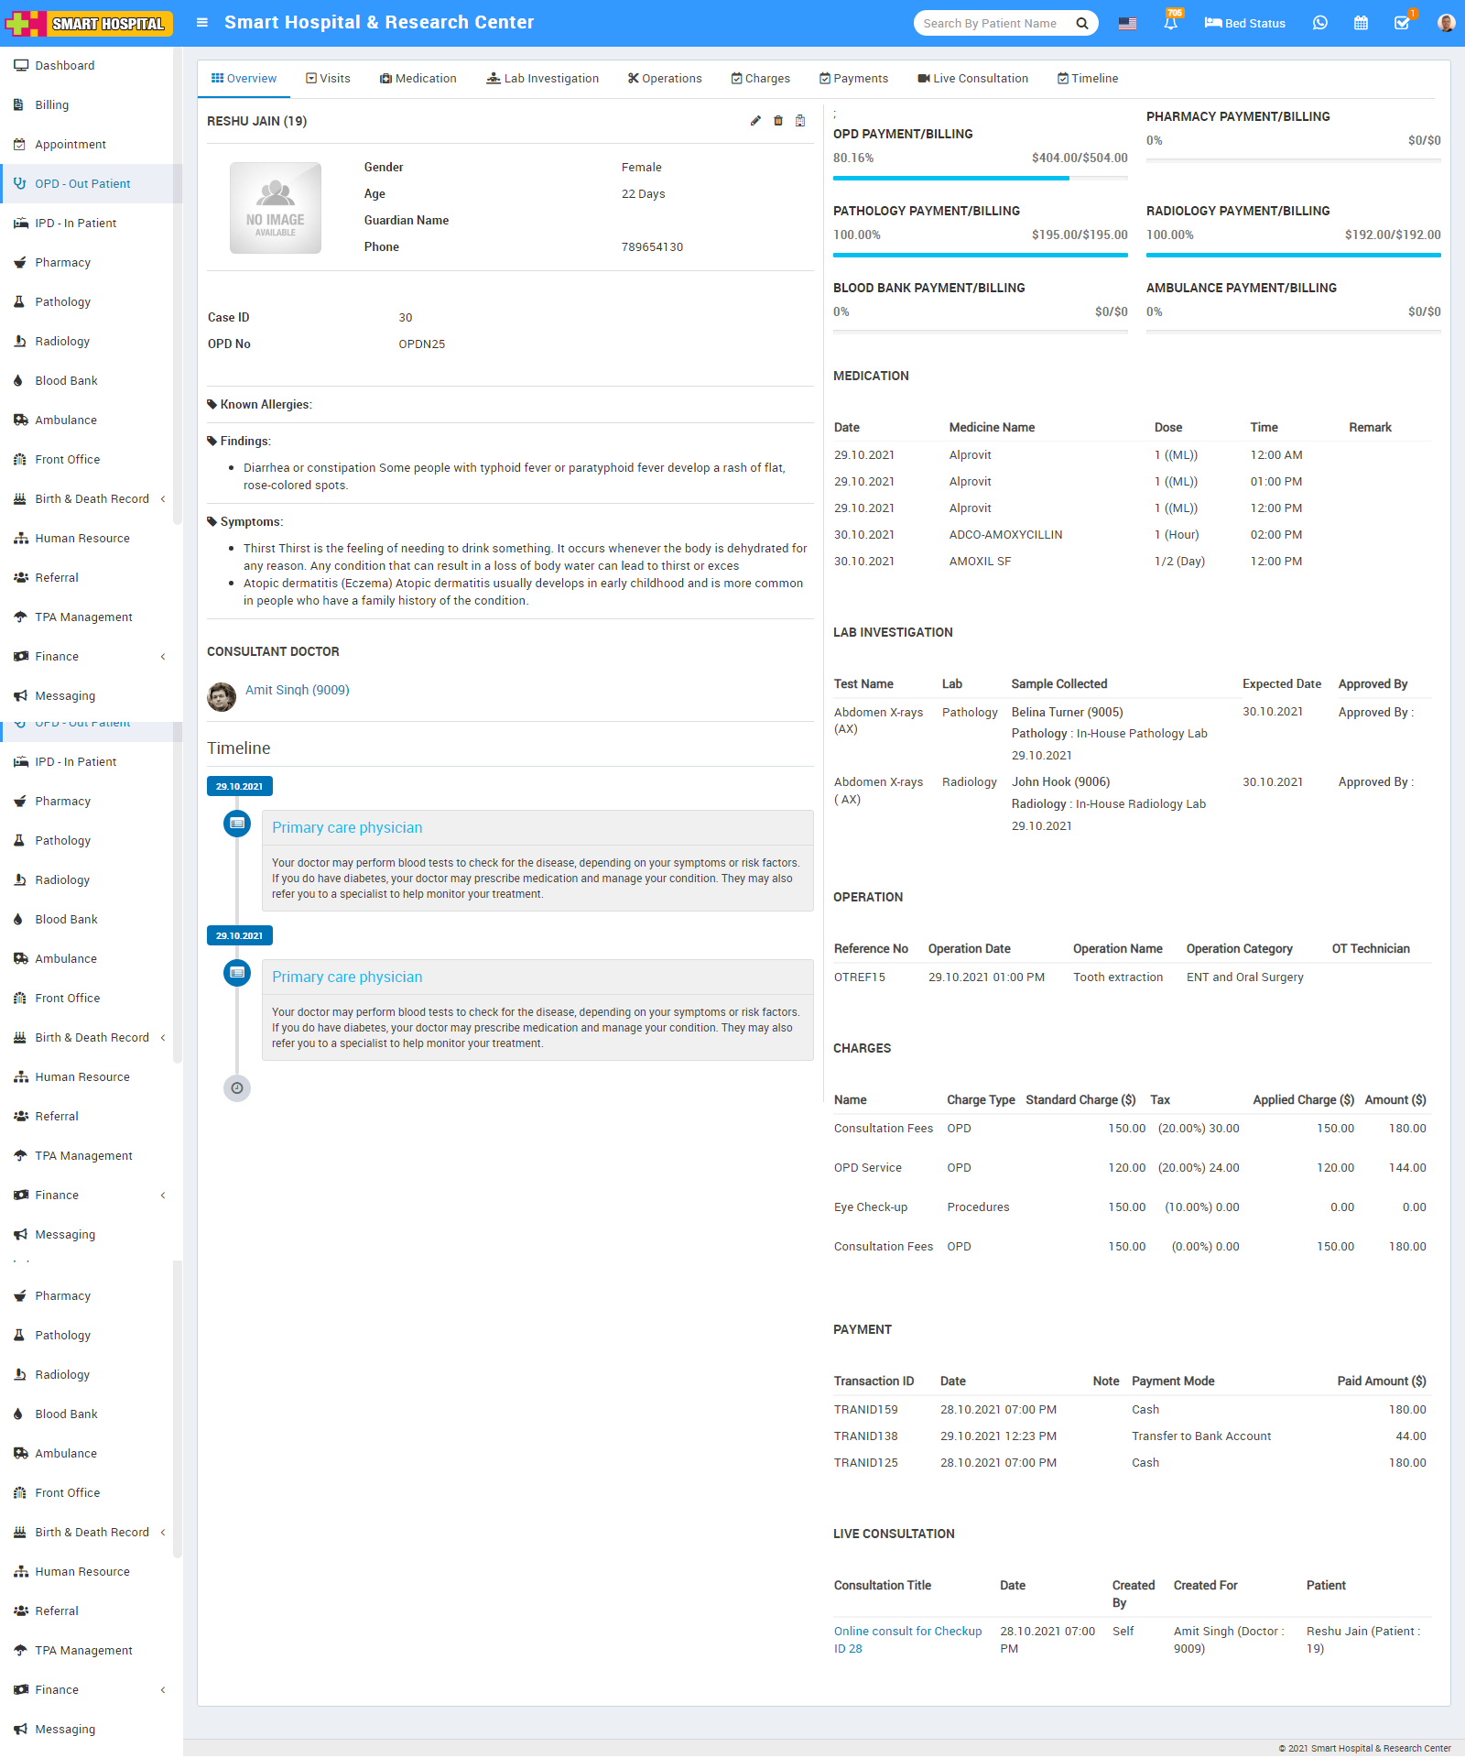Viewport: 1465px width, 1758px height.
Task: Click the OPD payment progress bar
Action: point(980,179)
